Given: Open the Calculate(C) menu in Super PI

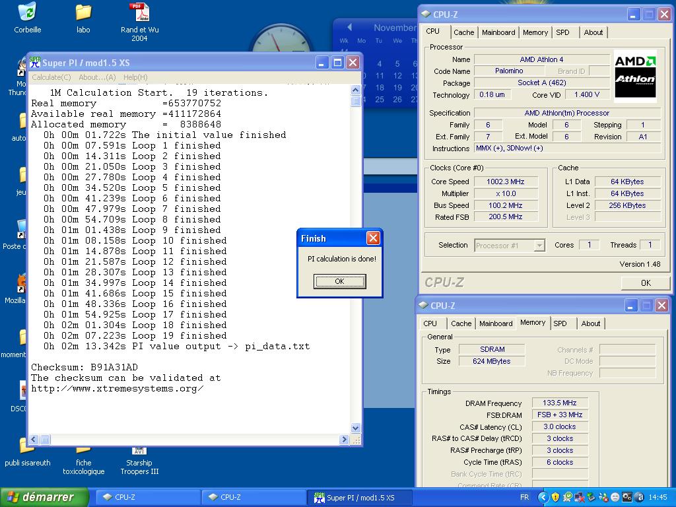Looking at the screenshot, I should click(x=51, y=77).
